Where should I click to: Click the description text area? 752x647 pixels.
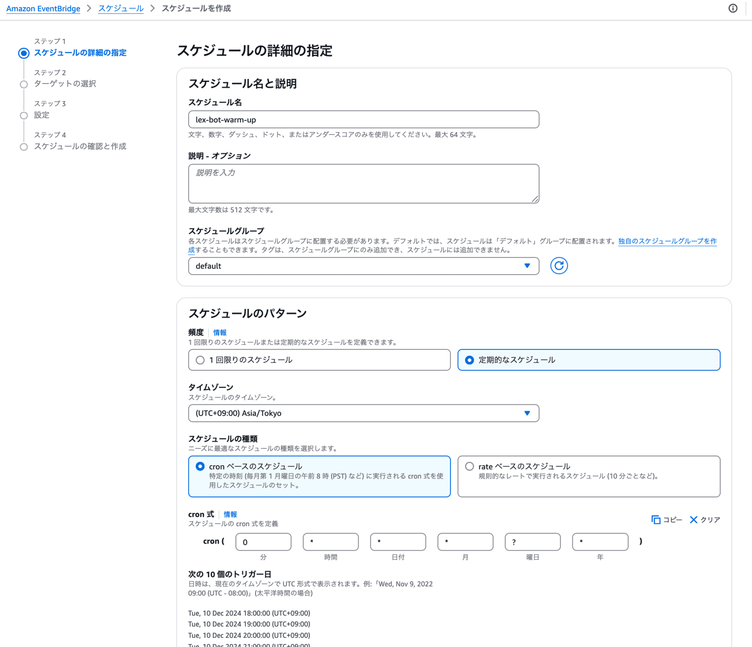(364, 183)
